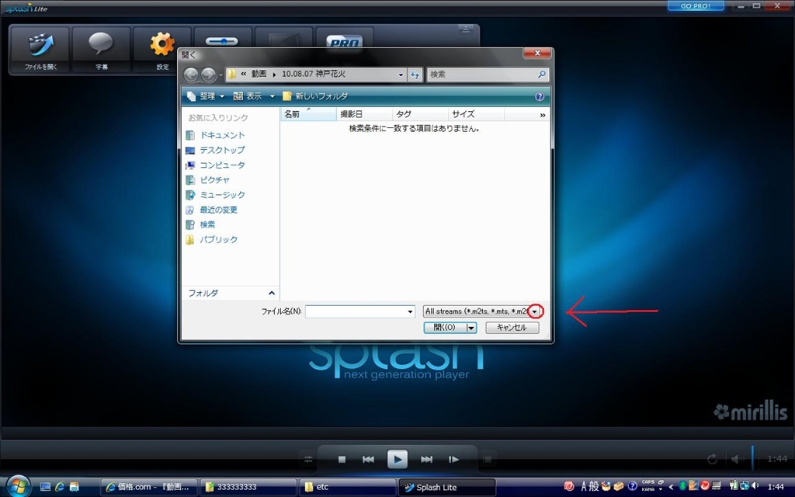Viewport: 795px width, 497px height.
Task: Open パブリック in favorite links
Action: pyautogui.click(x=212, y=239)
